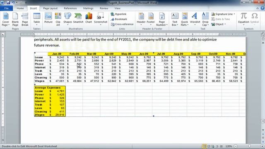Expand the Signature Line dropdown arrow

(234, 14)
